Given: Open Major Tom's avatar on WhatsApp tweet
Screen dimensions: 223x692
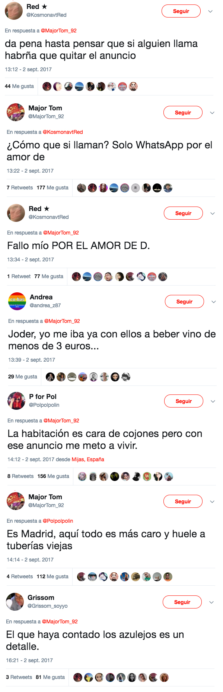Looking at the screenshot, I should coord(16,112).
